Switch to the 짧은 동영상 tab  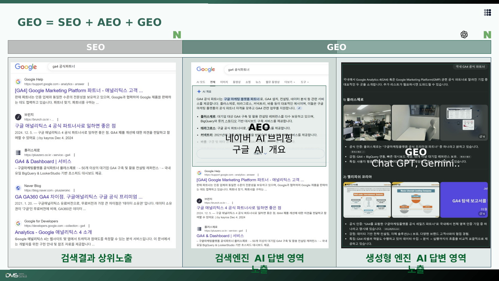tap(272, 82)
